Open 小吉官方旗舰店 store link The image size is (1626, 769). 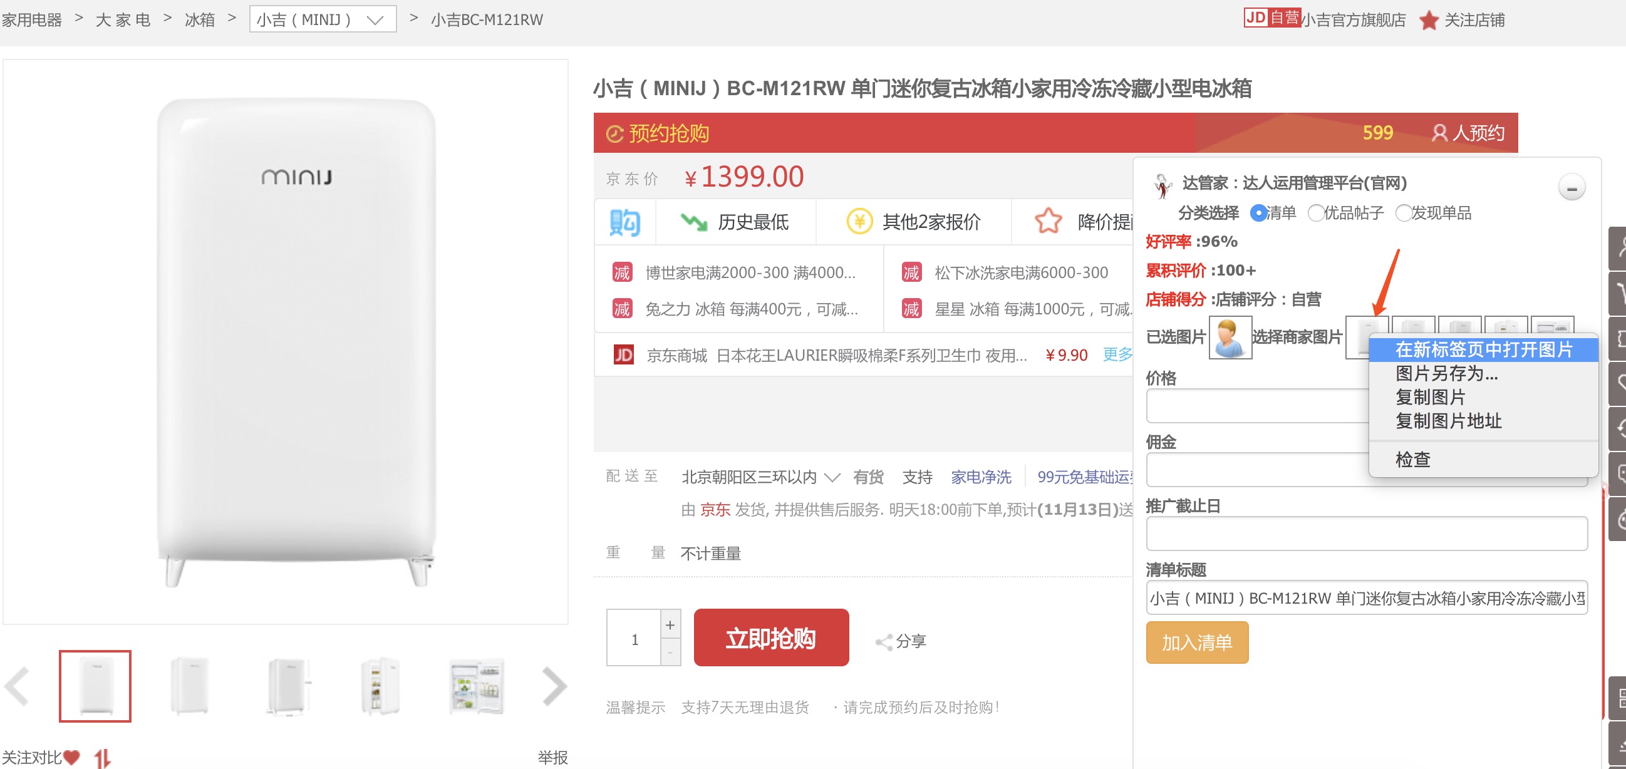point(1354,20)
